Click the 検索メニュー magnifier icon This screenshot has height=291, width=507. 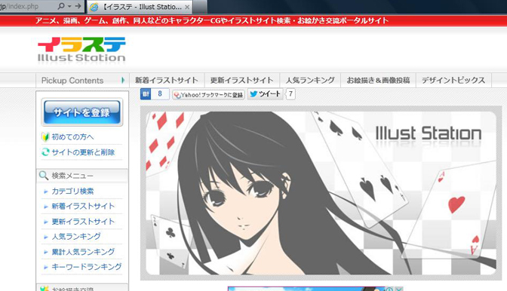click(44, 176)
